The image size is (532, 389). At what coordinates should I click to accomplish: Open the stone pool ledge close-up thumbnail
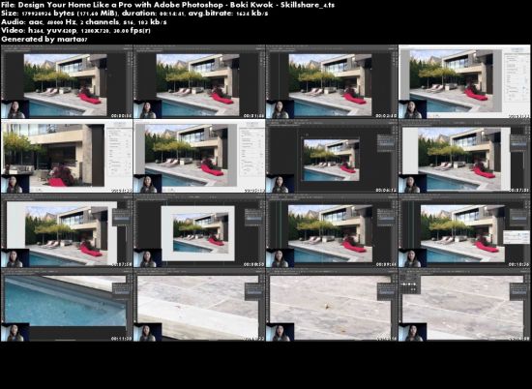click(x=199, y=305)
